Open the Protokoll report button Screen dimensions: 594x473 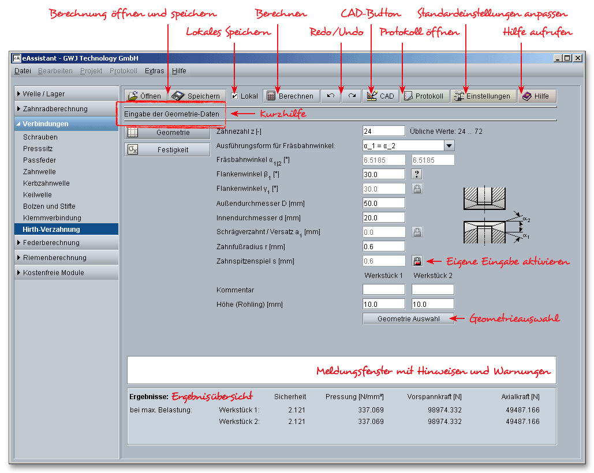tap(424, 96)
